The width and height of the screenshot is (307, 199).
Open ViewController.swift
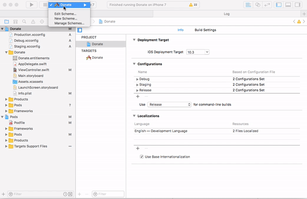(33, 70)
